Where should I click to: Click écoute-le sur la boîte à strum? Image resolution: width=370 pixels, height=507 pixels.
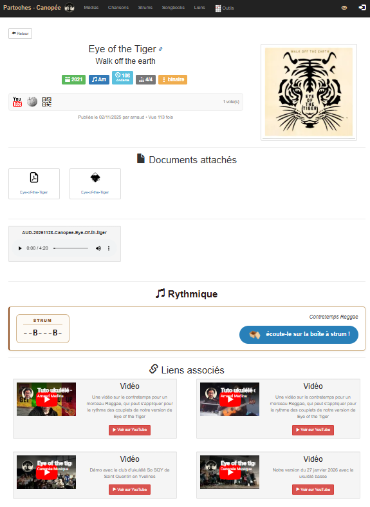point(299,334)
